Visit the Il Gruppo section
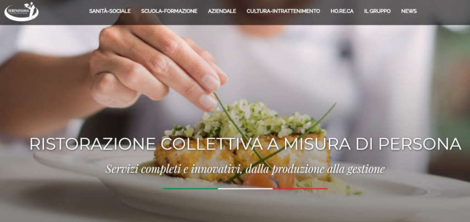This screenshot has width=470, height=222. 377,11
